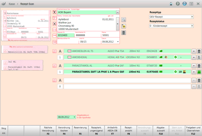Image resolution: width=202 pixels, height=136 pixels.
Task: Click Rezept-Scan breadcrumb title
Action: click(27, 4)
